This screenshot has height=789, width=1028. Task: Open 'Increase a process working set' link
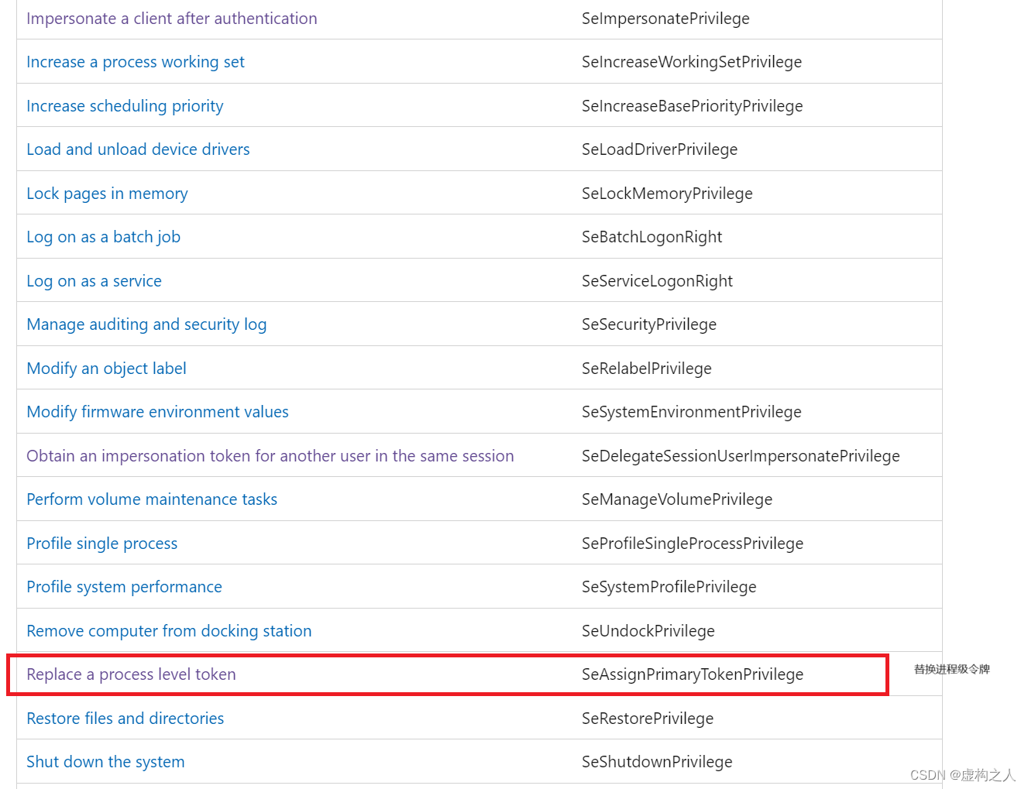click(x=136, y=62)
